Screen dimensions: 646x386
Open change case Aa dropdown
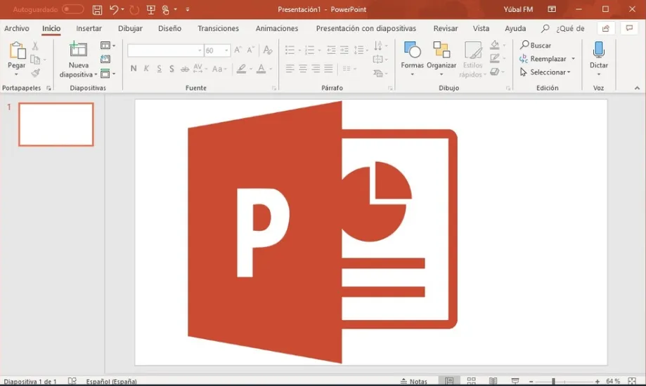click(x=219, y=69)
